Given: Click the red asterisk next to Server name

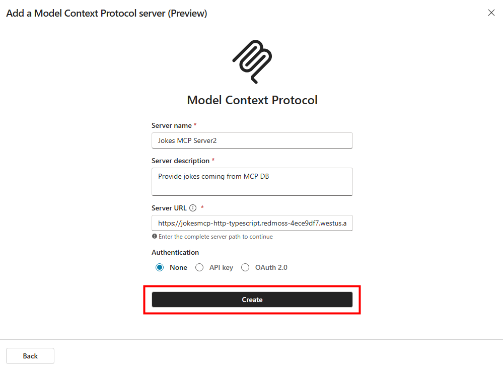Looking at the screenshot, I should tap(195, 125).
